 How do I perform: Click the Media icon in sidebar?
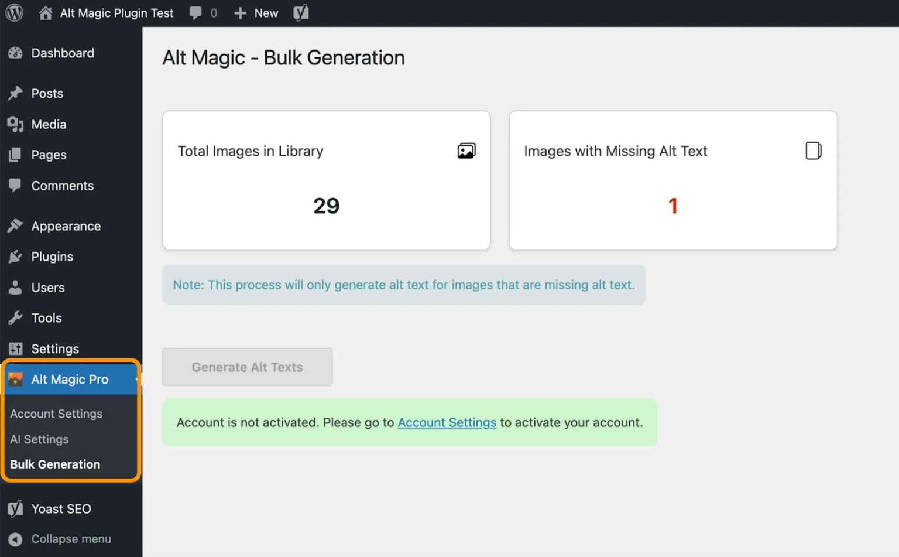pyautogui.click(x=16, y=124)
